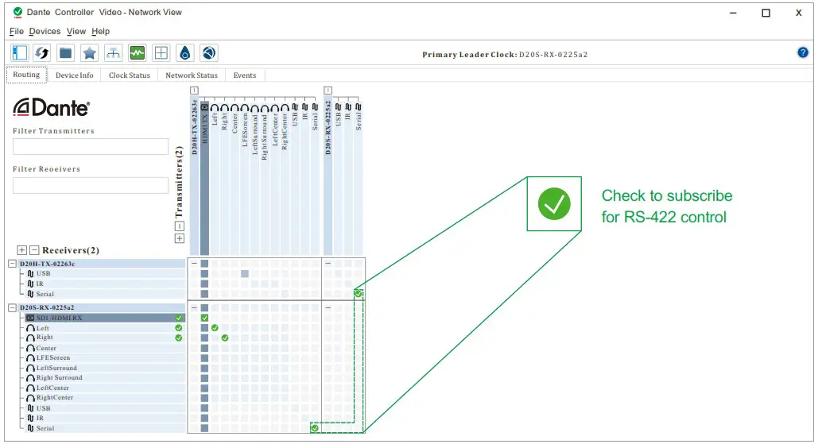Click the LFEScreen transmitter column header

pos(245,125)
